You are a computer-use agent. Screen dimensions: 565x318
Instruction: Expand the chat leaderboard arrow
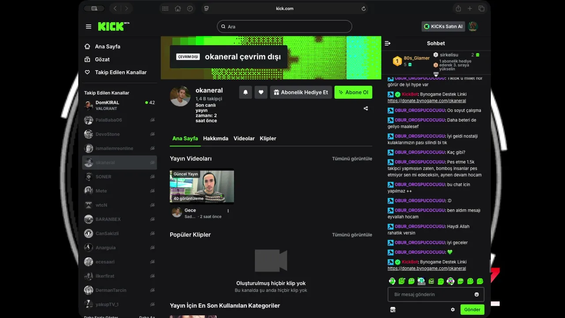[436, 74]
